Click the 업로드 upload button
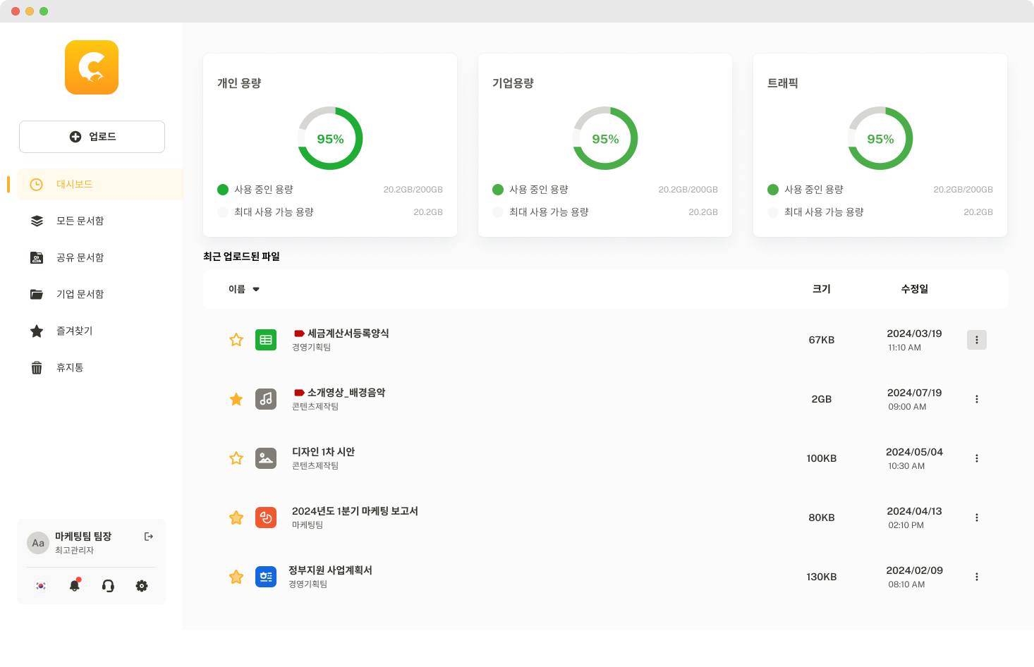The image size is (1034, 667). pos(92,137)
